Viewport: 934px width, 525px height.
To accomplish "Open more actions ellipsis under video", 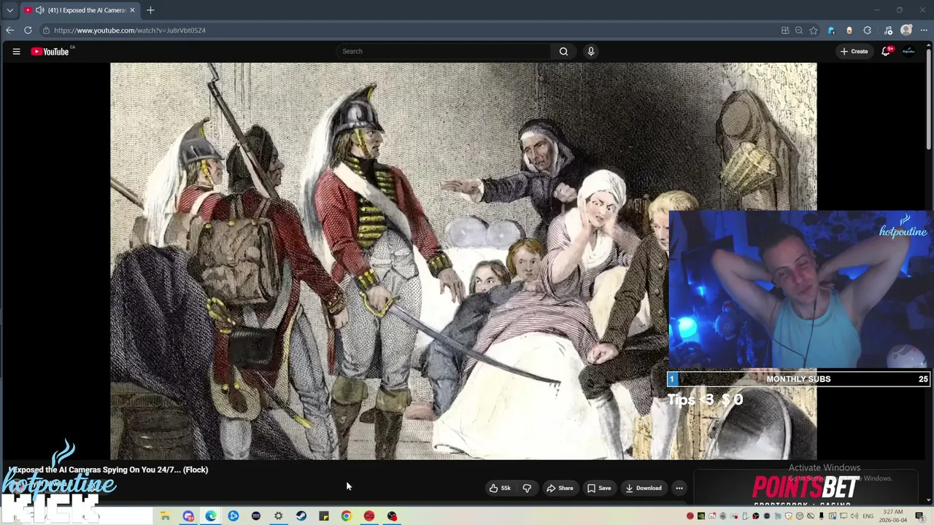I will pyautogui.click(x=679, y=488).
